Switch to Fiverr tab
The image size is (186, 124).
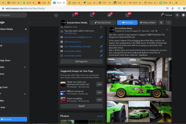pyautogui.click(x=165, y=3)
